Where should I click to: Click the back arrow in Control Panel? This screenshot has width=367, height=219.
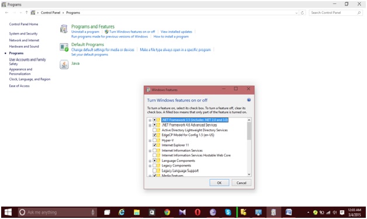pos(7,13)
